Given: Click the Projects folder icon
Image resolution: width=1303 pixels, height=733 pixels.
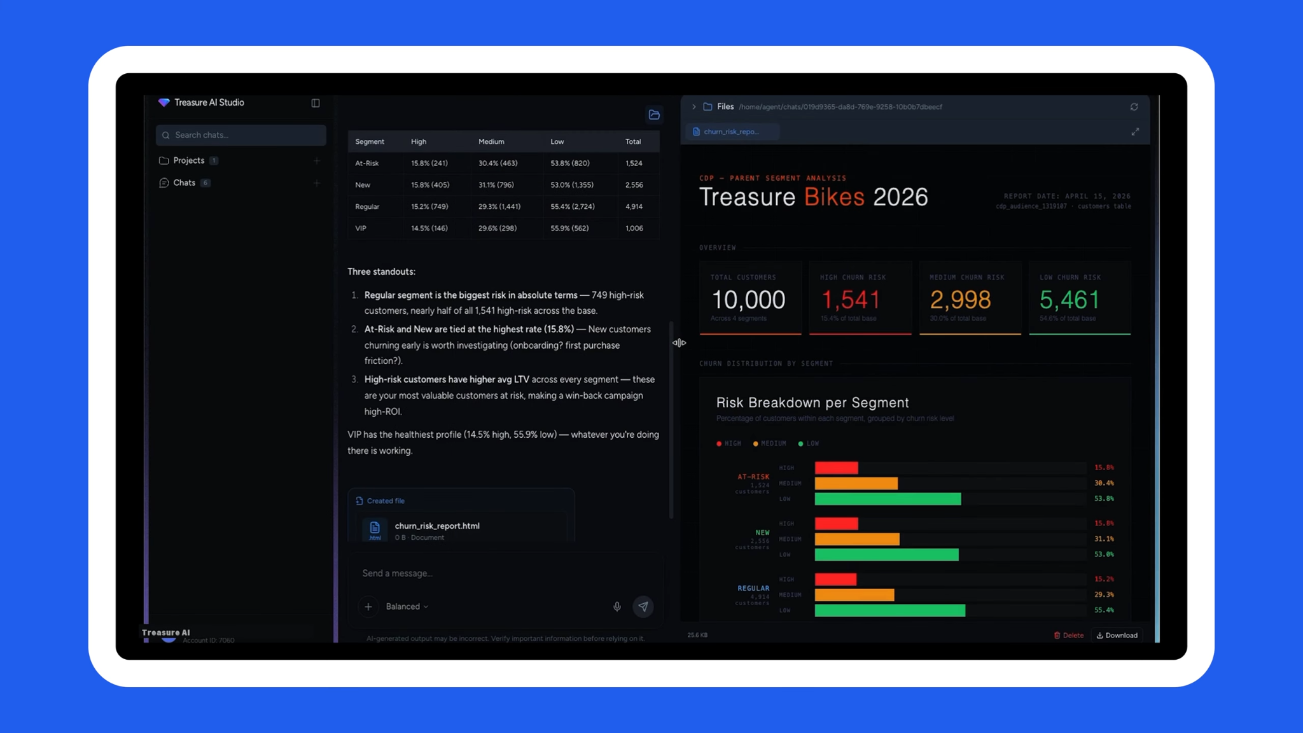Looking at the screenshot, I should (164, 160).
